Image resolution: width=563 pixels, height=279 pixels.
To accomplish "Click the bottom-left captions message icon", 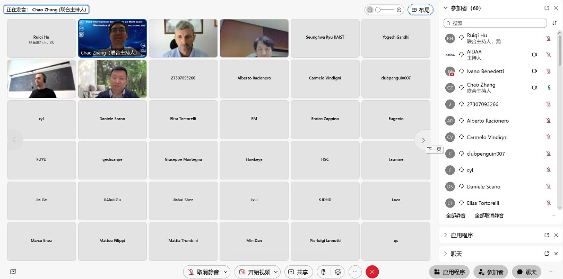I will (13, 272).
